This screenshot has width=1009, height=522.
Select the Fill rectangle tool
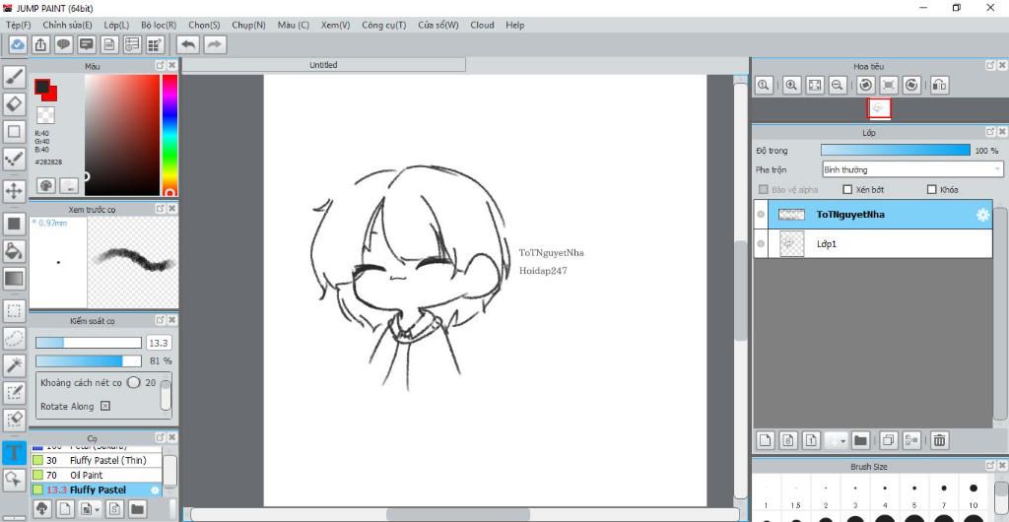click(14, 224)
